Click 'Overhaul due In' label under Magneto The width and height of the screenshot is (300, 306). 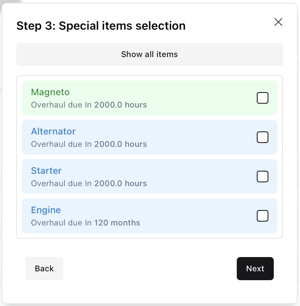61,105
